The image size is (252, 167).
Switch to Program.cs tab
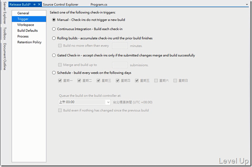click(99, 4)
